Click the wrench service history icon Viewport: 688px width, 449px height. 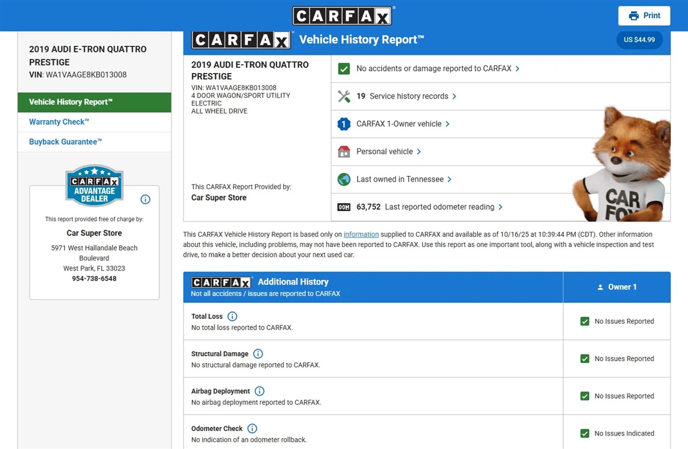click(343, 96)
